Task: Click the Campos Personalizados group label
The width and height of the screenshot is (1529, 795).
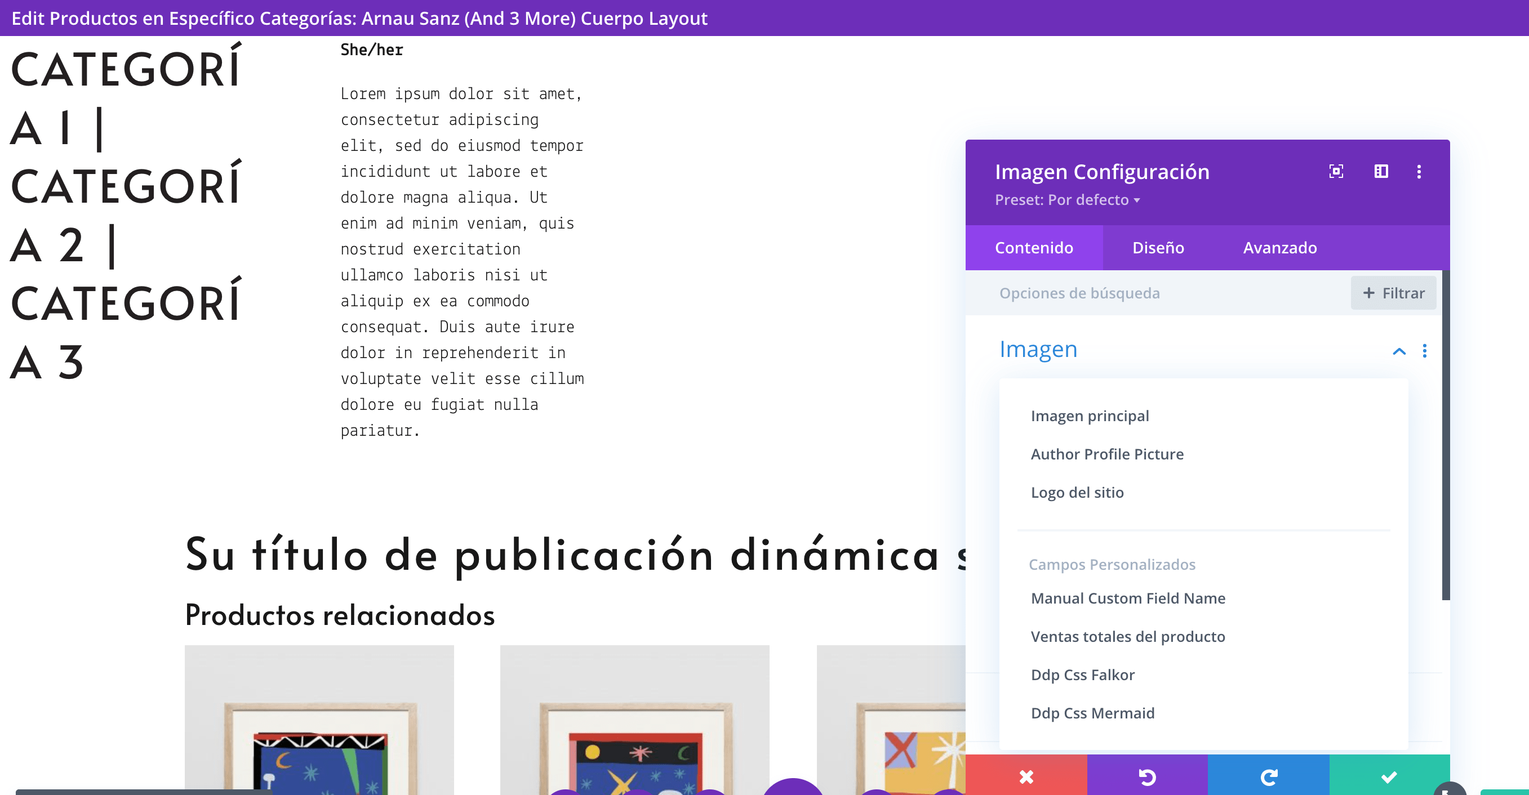Action: click(1112, 564)
